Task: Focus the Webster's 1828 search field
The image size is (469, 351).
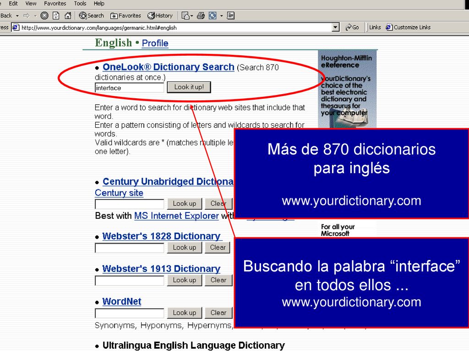Action: 129,248
